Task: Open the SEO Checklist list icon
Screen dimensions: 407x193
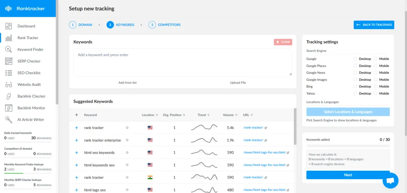Action: 9,73
